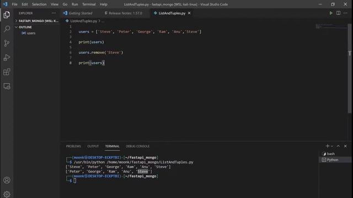Screen dimensions: 353x198
Task: Switch to the Release Notes: 1.57.0 tab
Action: point(125,13)
